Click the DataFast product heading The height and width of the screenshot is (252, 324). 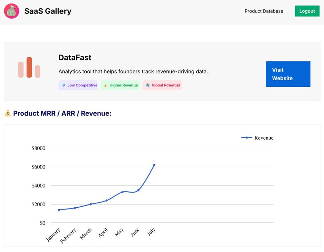click(x=75, y=58)
